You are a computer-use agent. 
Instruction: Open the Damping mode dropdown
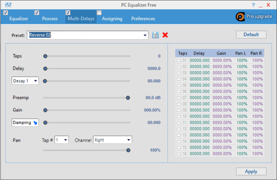point(25,122)
